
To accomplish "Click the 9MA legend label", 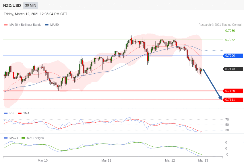I will [x=26, y=113].
